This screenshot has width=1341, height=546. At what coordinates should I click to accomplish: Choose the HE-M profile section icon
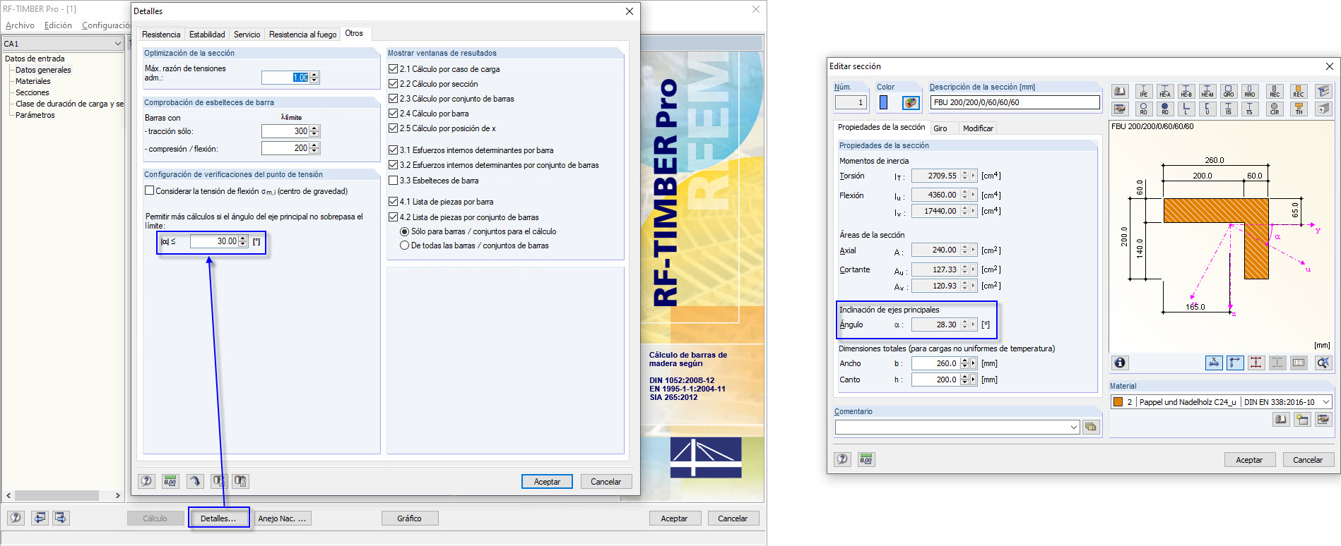(x=1207, y=92)
